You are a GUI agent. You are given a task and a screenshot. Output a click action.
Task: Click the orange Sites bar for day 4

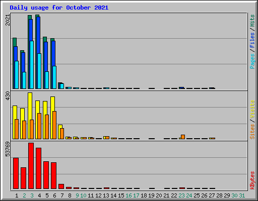click(39, 126)
